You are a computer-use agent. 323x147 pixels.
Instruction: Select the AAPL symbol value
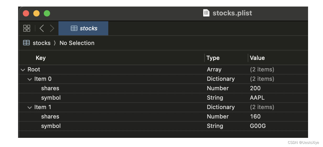(x=257, y=98)
